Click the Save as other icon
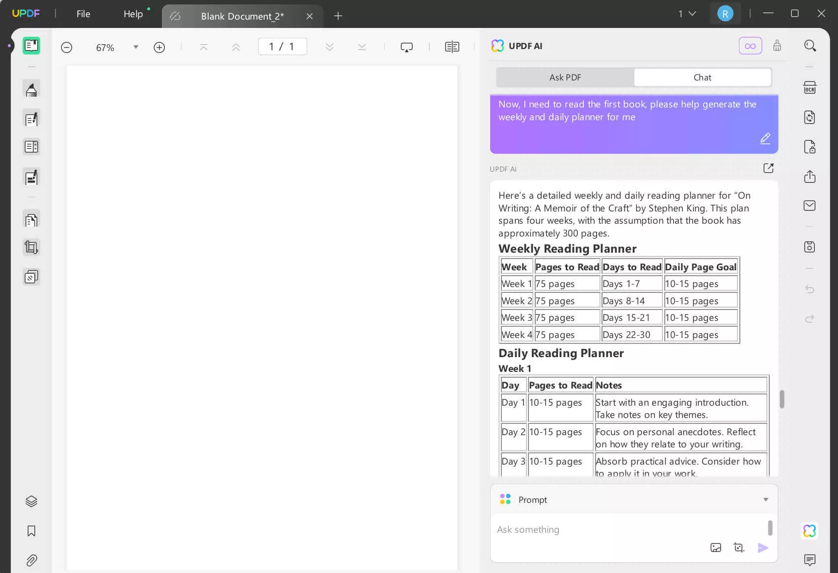838x573 pixels. pyautogui.click(x=810, y=247)
